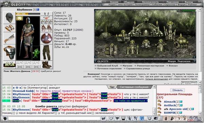Go to Бойцовский Клуб location

(x=107, y=66)
